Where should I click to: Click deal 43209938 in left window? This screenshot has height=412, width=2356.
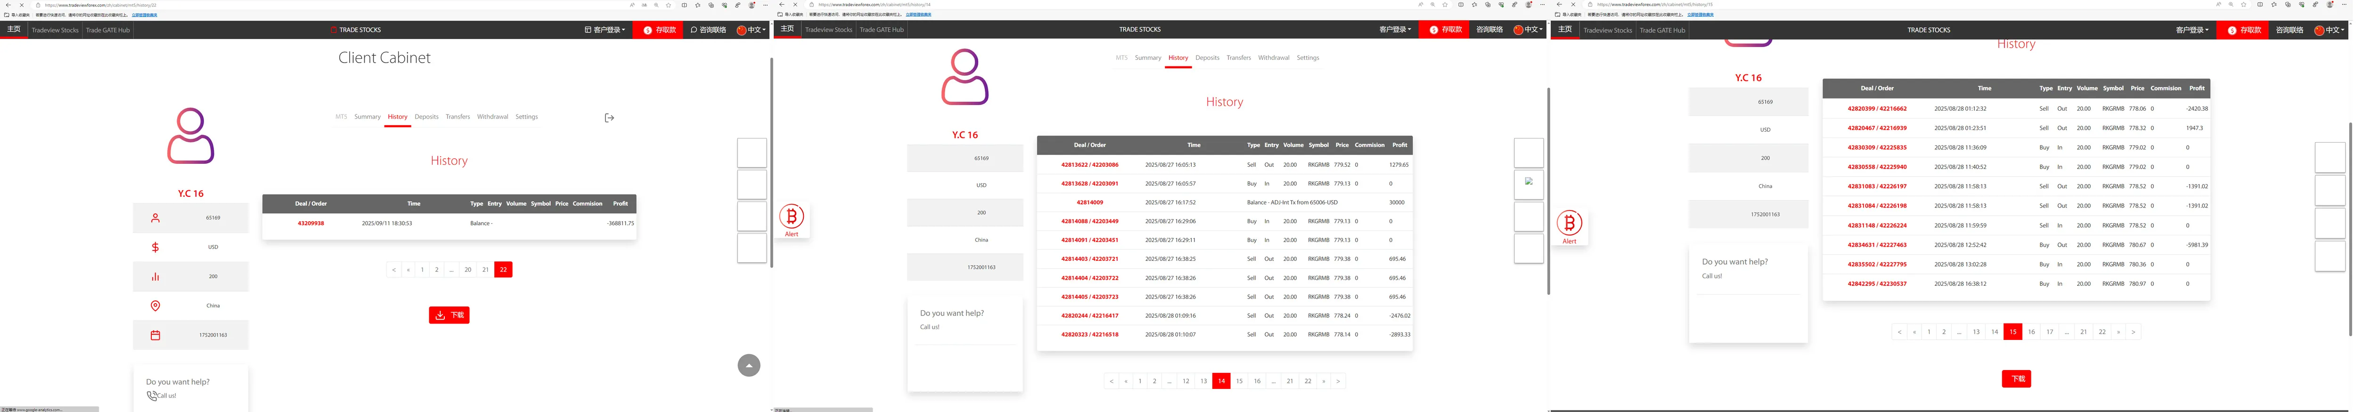coord(311,223)
